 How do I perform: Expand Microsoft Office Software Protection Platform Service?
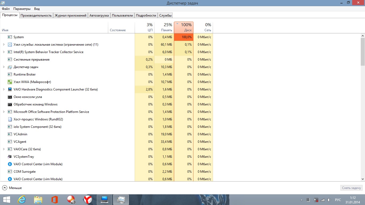click(4, 112)
